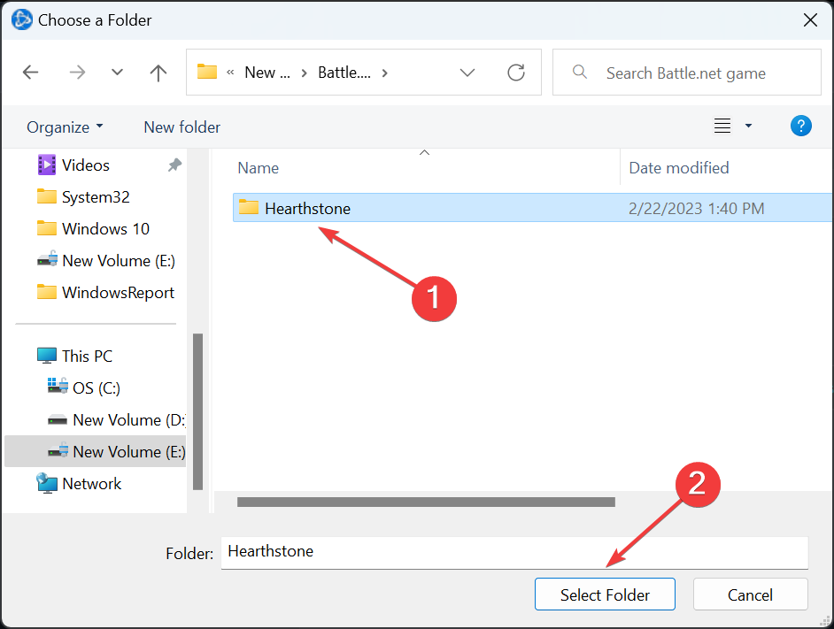The image size is (834, 629).
Task: Click the Folder name input field
Action: [x=514, y=552]
